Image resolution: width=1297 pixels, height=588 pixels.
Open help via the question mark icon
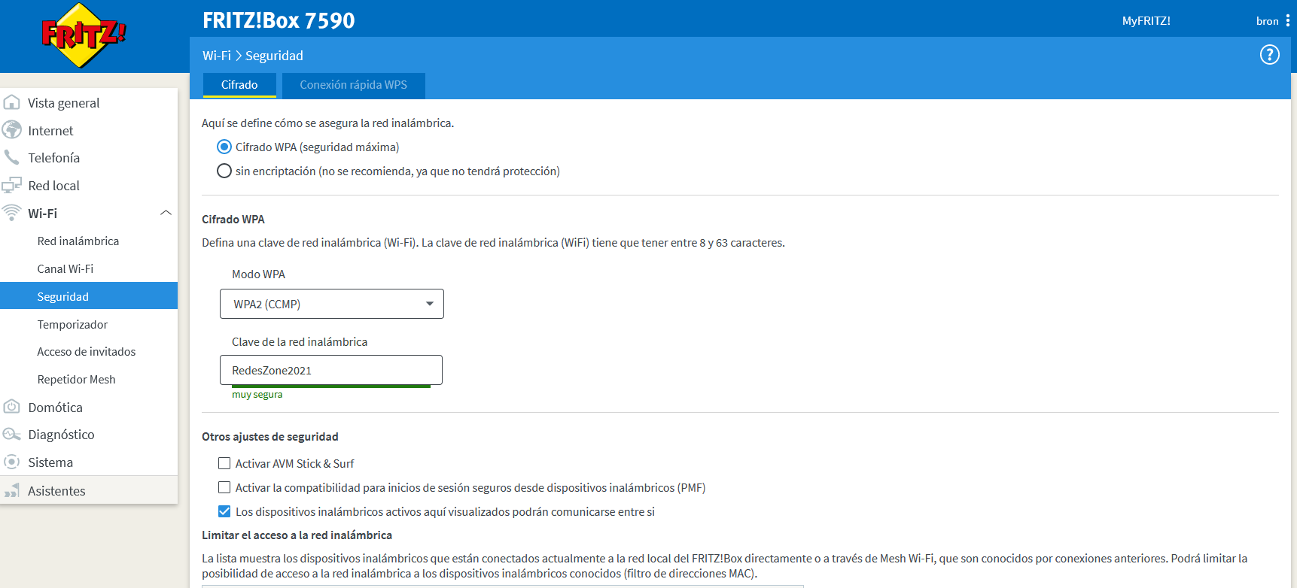[x=1269, y=55]
